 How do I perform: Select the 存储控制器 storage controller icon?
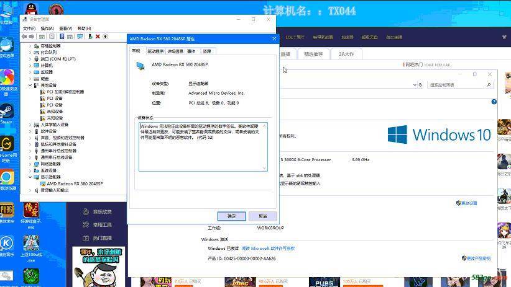37,46
